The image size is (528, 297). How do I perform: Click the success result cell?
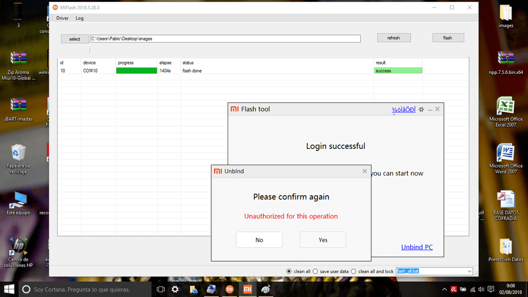398,71
